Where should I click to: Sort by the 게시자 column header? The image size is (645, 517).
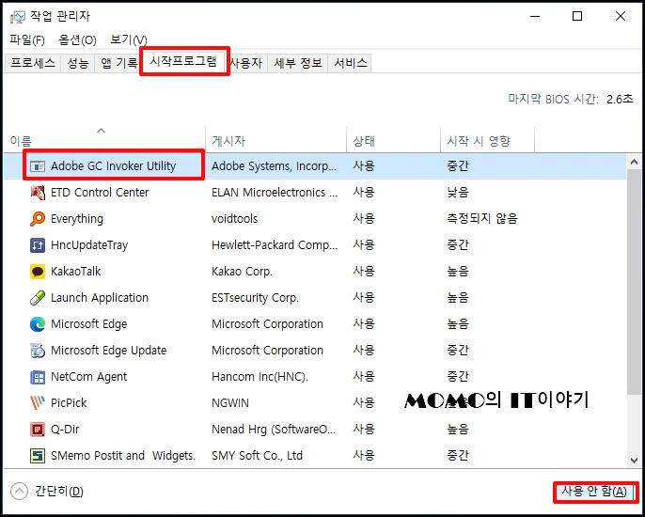pyautogui.click(x=276, y=141)
